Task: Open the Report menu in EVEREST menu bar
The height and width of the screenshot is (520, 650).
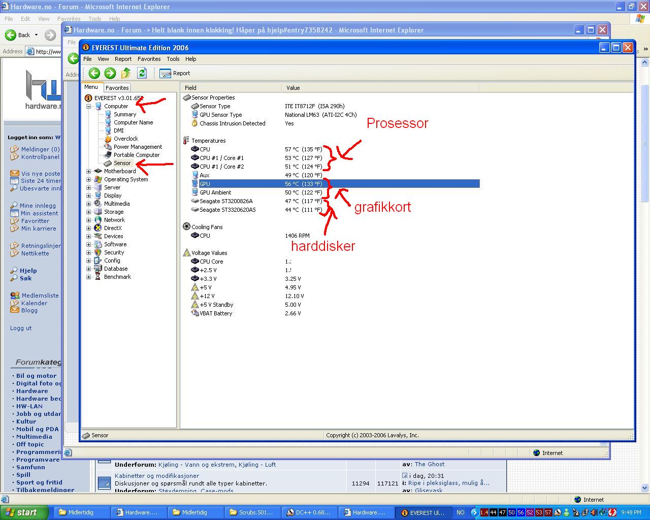Action: pos(123,59)
